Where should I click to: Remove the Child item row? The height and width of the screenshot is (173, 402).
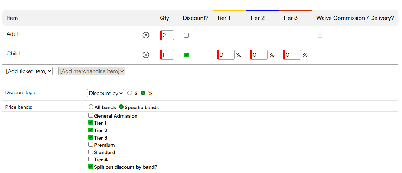click(x=146, y=55)
